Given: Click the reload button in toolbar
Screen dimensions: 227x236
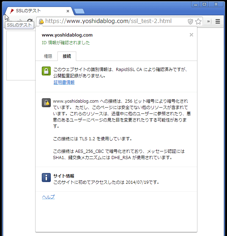Looking at the screenshot, I should tap(30, 21).
